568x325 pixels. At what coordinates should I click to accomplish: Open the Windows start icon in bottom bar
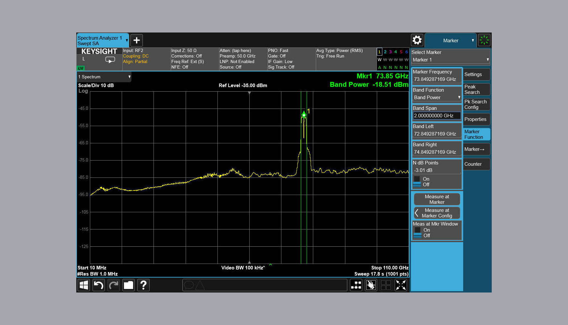point(84,285)
